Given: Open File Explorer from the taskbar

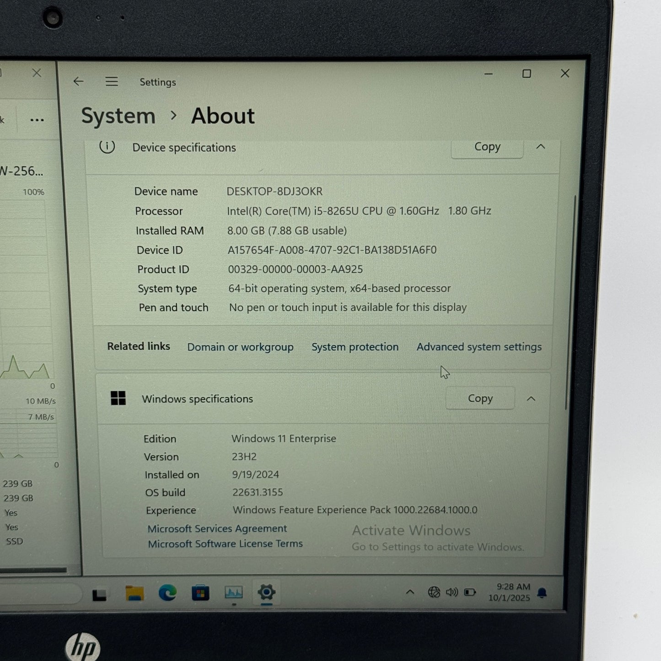Looking at the screenshot, I should click(134, 593).
